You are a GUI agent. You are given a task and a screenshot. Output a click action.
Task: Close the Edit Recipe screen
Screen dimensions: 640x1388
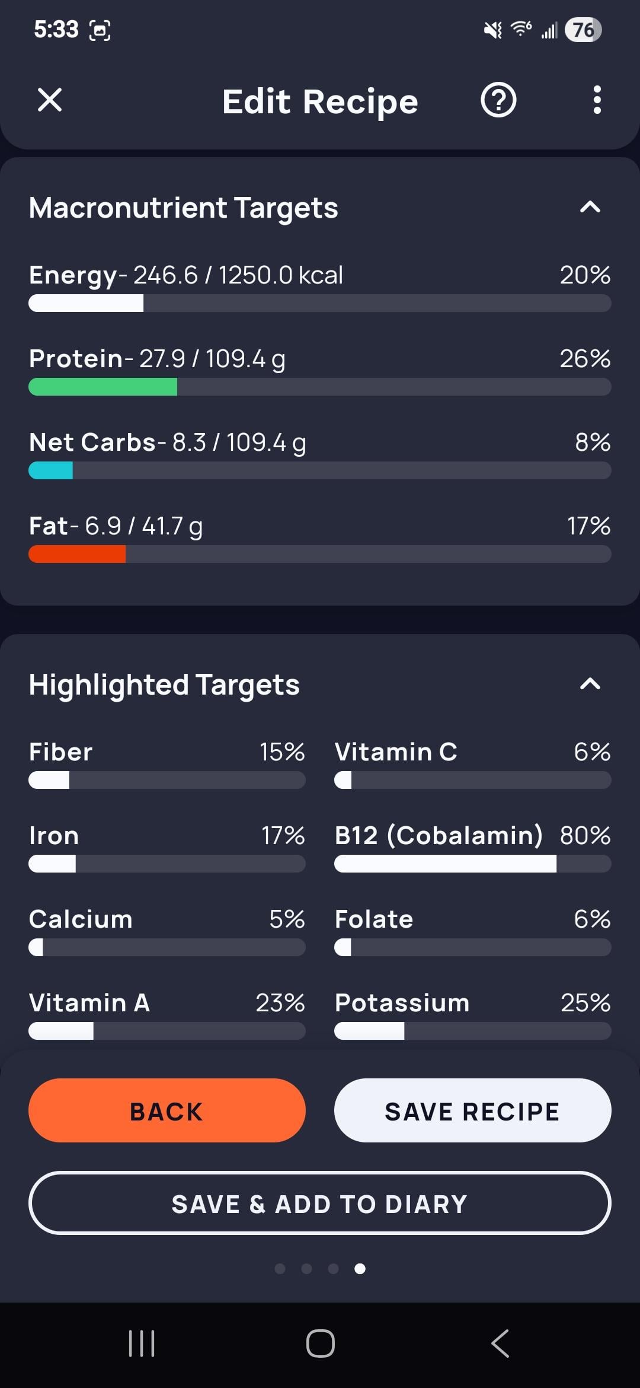click(x=50, y=100)
